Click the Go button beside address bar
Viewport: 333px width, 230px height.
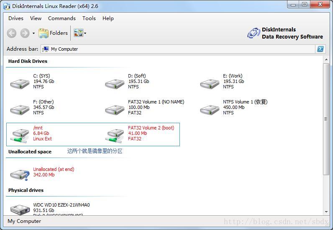tap(320, 49)
